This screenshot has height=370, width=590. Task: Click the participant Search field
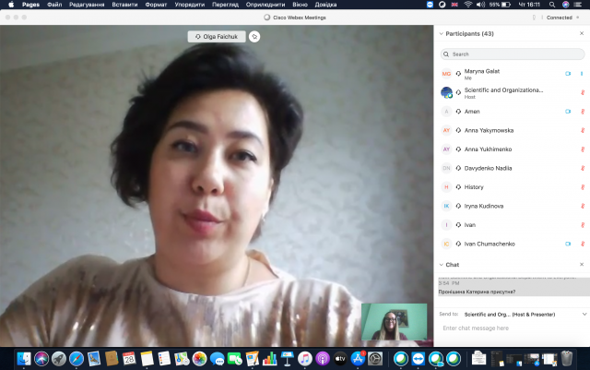[x=513, y=54]
